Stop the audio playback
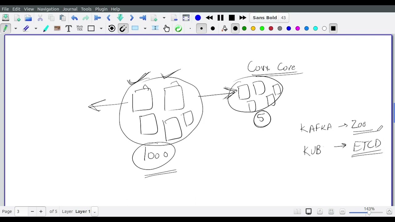Viewport: 395px width, 222px height. pyautogui.click(x=232, y=18)
